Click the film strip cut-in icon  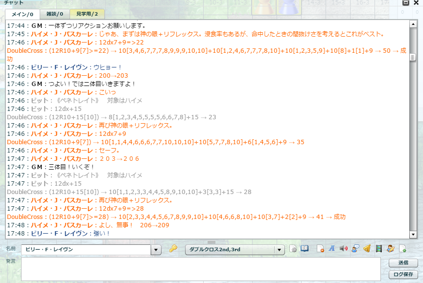(x=378, y=249)
